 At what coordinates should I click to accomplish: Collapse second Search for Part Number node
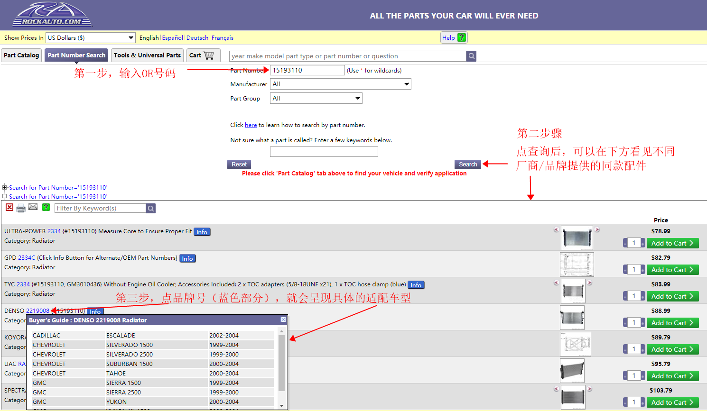tap(5, 196)
